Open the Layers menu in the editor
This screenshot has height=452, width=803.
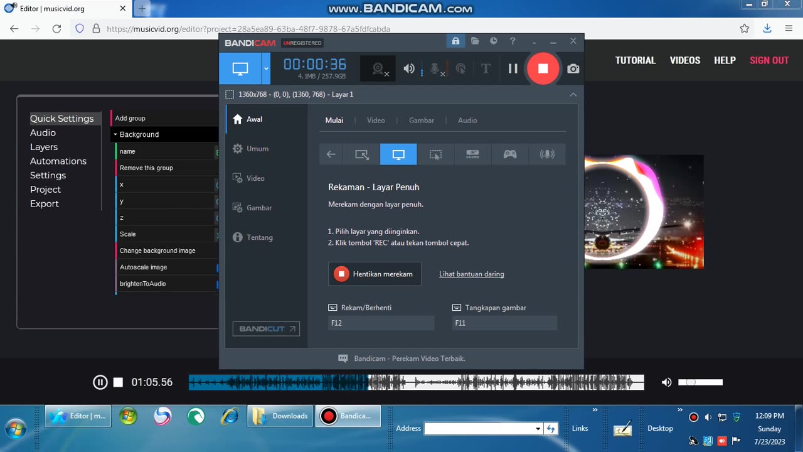tap(44, 147)
